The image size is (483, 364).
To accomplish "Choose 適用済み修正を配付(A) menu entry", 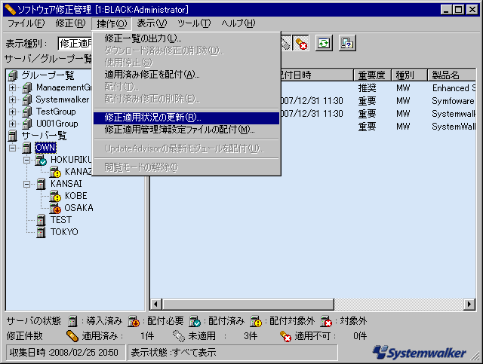I will [x=186, y=75].
